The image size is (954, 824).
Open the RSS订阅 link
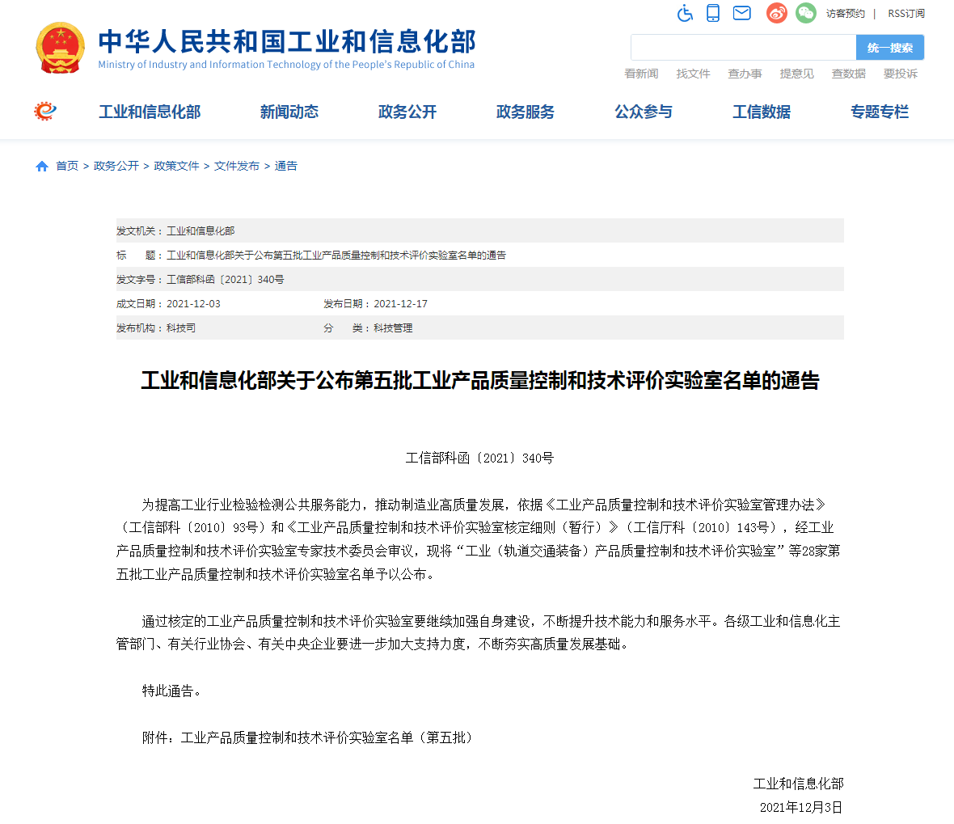tap(905, 14)
